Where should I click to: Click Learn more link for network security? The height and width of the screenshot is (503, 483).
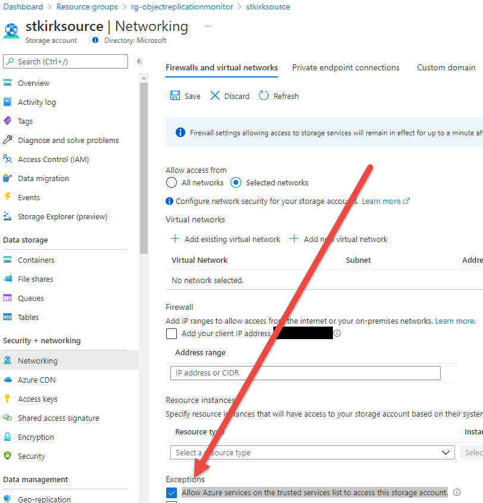pos(385,201)
